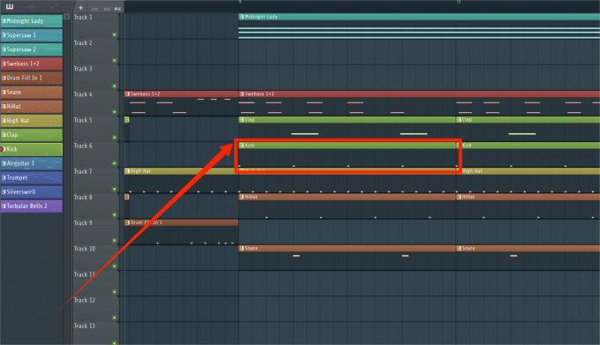The width and height of the screenshot is (600, 345).
Task: Open the Clap clip menu on Track 5
Action: coord(242,120)
